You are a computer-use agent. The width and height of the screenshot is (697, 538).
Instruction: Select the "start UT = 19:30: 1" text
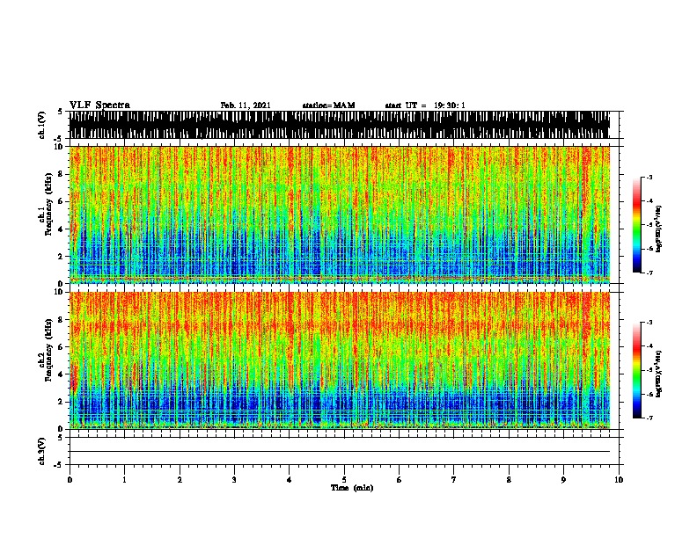425,105
